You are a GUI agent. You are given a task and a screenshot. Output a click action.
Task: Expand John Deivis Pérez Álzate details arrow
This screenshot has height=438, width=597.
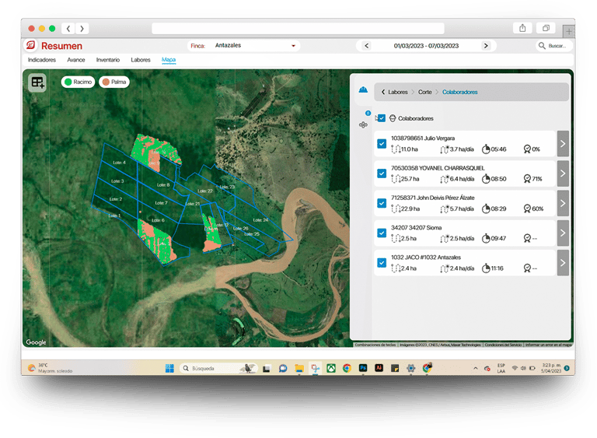pyautogui.click(x=563, y=203)
